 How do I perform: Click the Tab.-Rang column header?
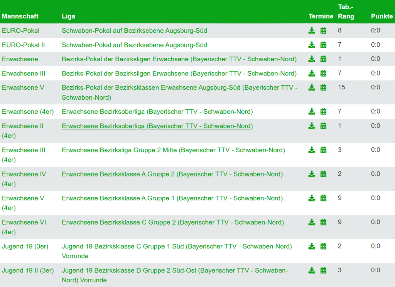(x=346, y=12)
